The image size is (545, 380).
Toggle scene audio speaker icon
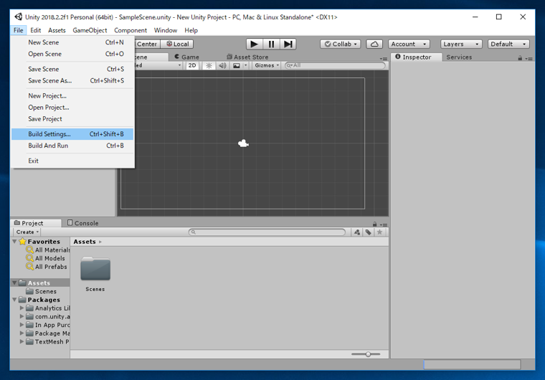pyautogui.click(x=222, y=65)
